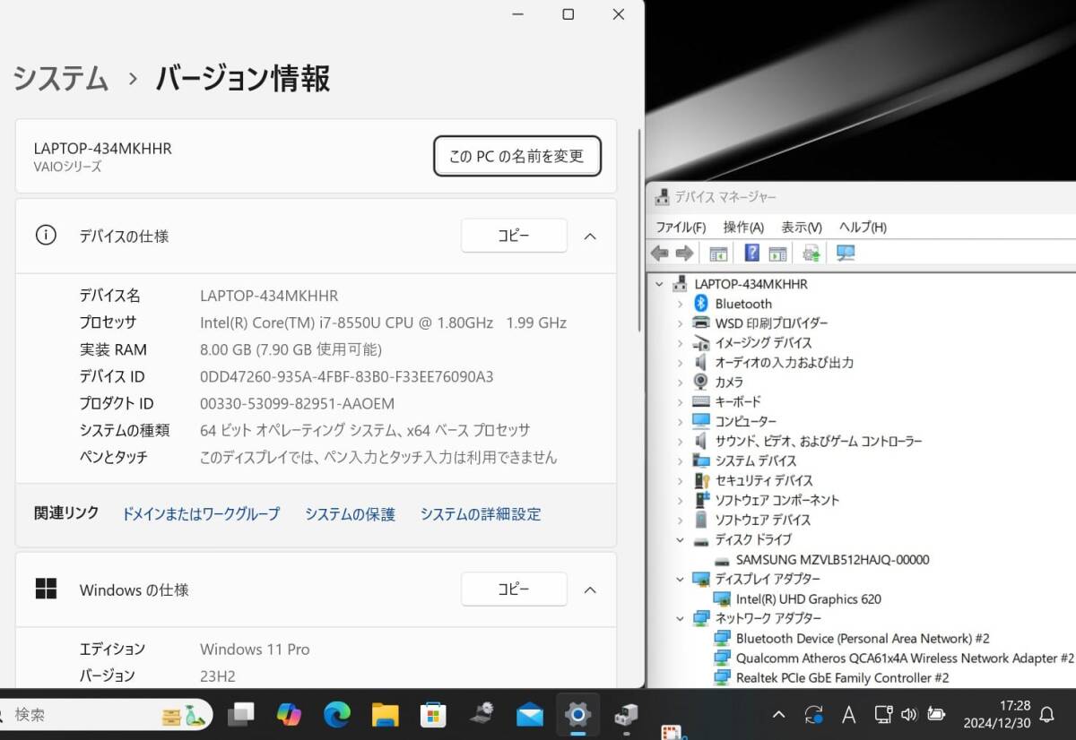Collapse the ネットワーク アダプター node

click(681, 619)
